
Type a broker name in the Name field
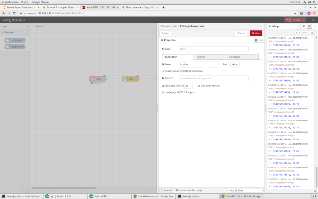[x=213, y=49]
